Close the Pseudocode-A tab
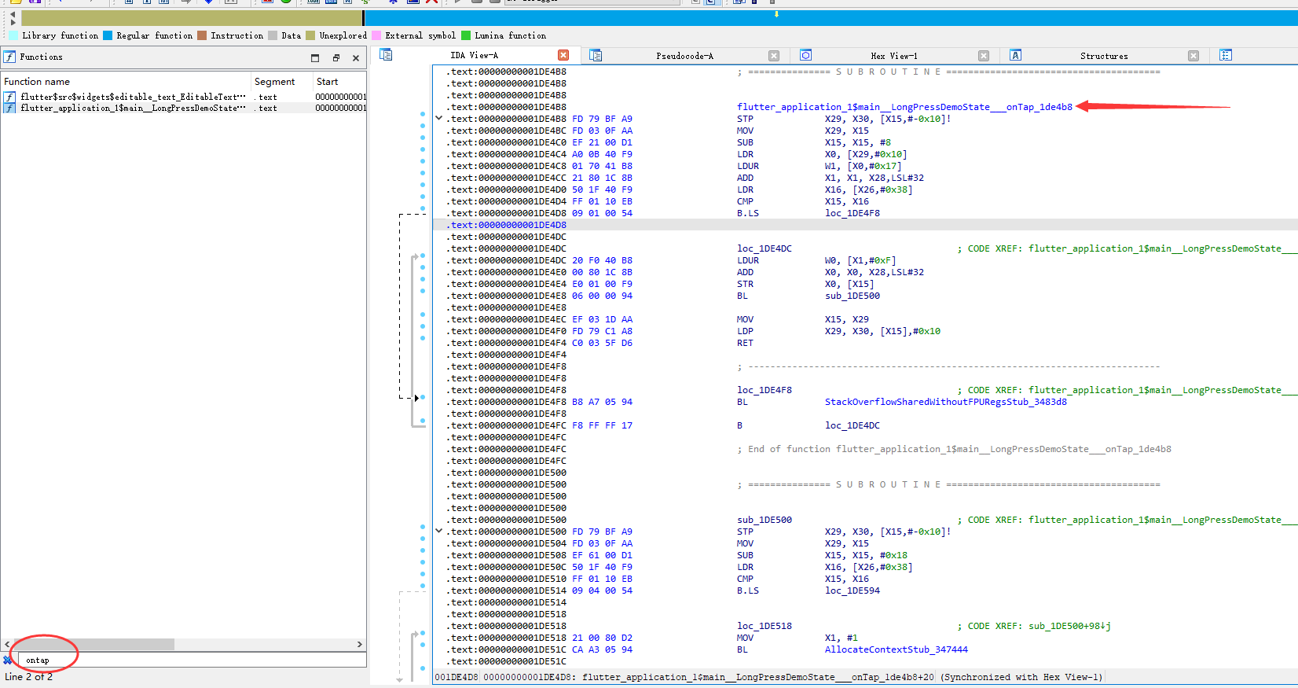The width and height of the screenshot is (1298, 688). [774, 56]
